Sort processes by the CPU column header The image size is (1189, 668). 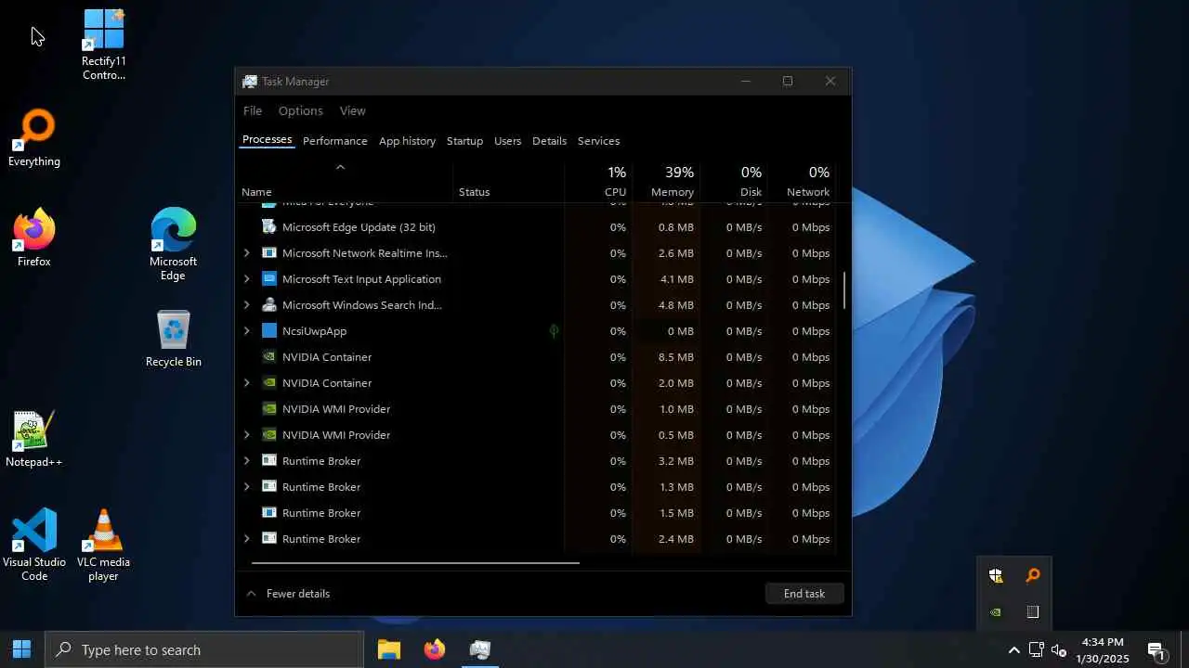pyautogui.click(x=598, y=181)
